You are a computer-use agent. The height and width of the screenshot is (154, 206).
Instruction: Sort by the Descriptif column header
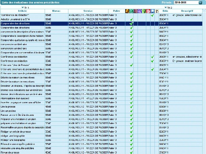187,11
